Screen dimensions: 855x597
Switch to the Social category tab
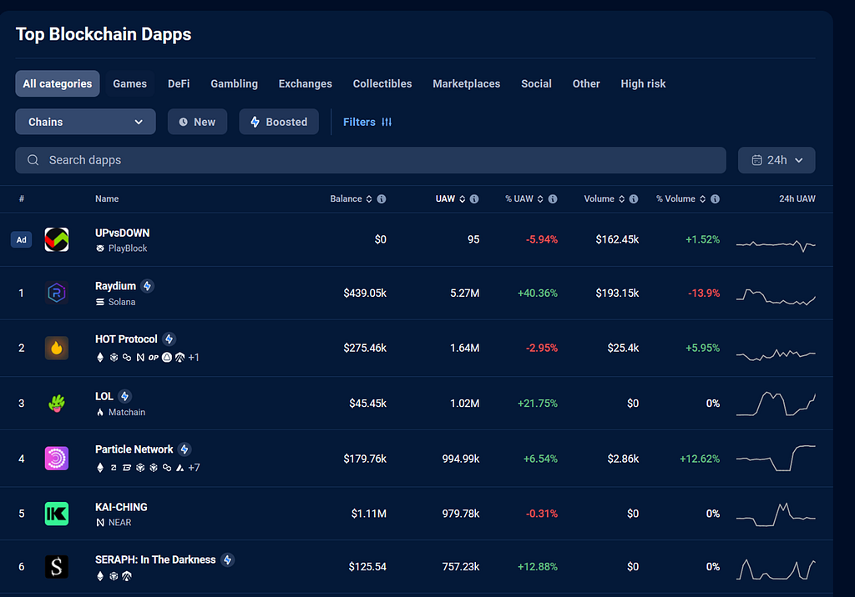pos(537,83)
